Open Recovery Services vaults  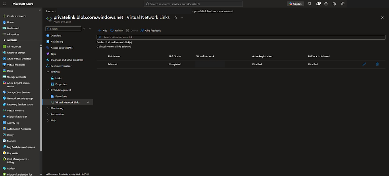pyautogui.click(x=18, y=105)
